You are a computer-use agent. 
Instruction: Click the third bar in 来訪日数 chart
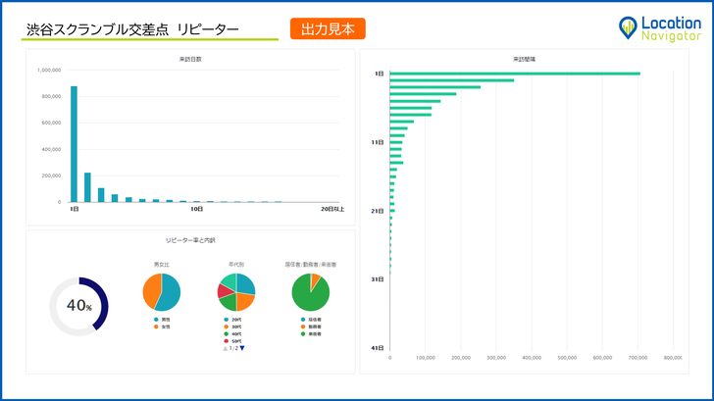tap(101, 195)
